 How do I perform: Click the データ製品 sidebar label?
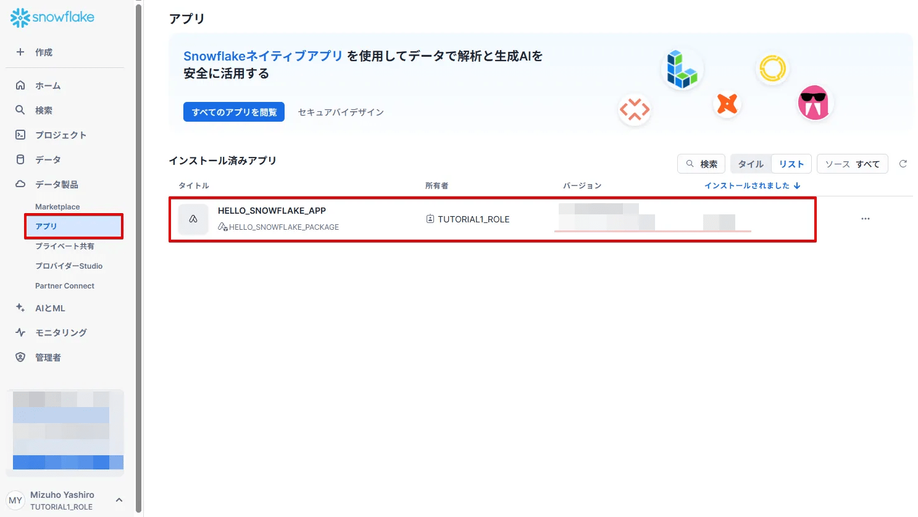pyautogui.click(x=57, y=184)
